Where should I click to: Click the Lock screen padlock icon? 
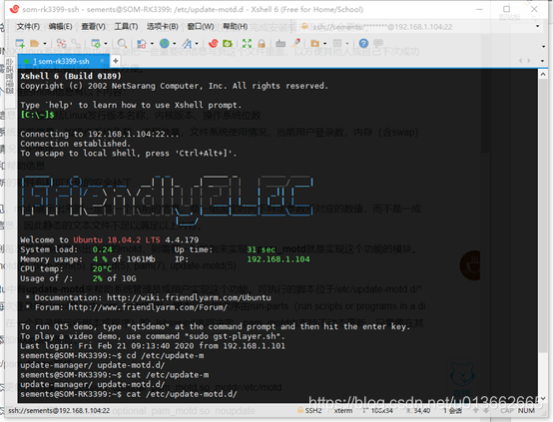point(262,43)
